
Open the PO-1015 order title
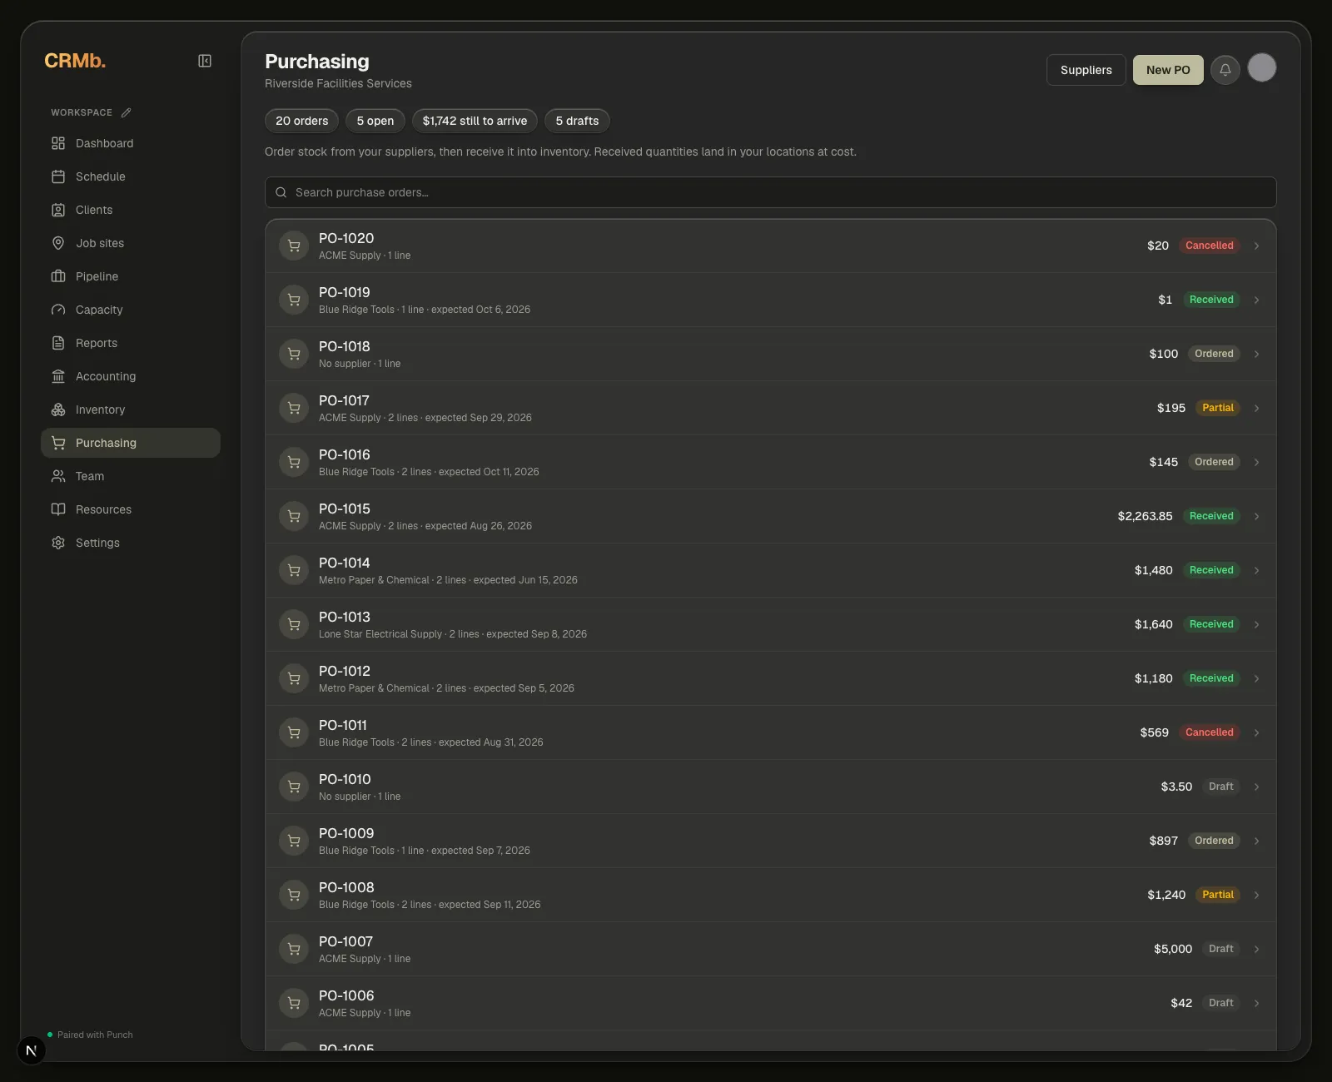click(x=345, y=509)
